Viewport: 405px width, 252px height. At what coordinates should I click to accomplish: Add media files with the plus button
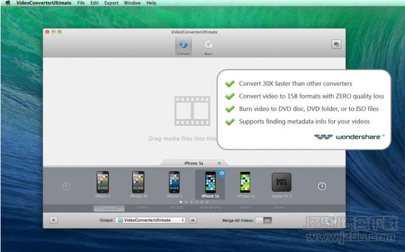click(53, 220)
